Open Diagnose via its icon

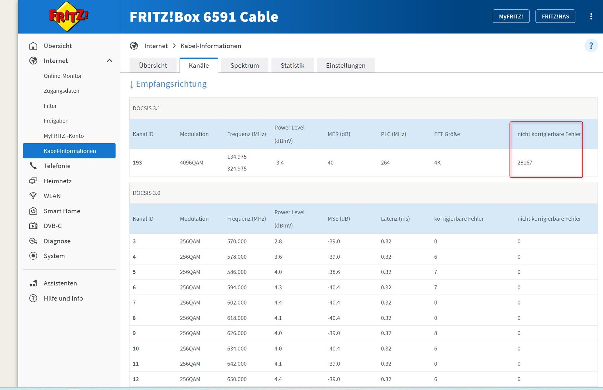(33, 241)
